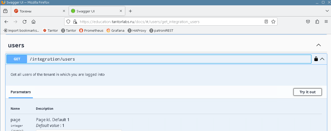The width and height of the screenshot is (331, 131).
Task: Switch to the Токены tab
Action: point(38,11)
